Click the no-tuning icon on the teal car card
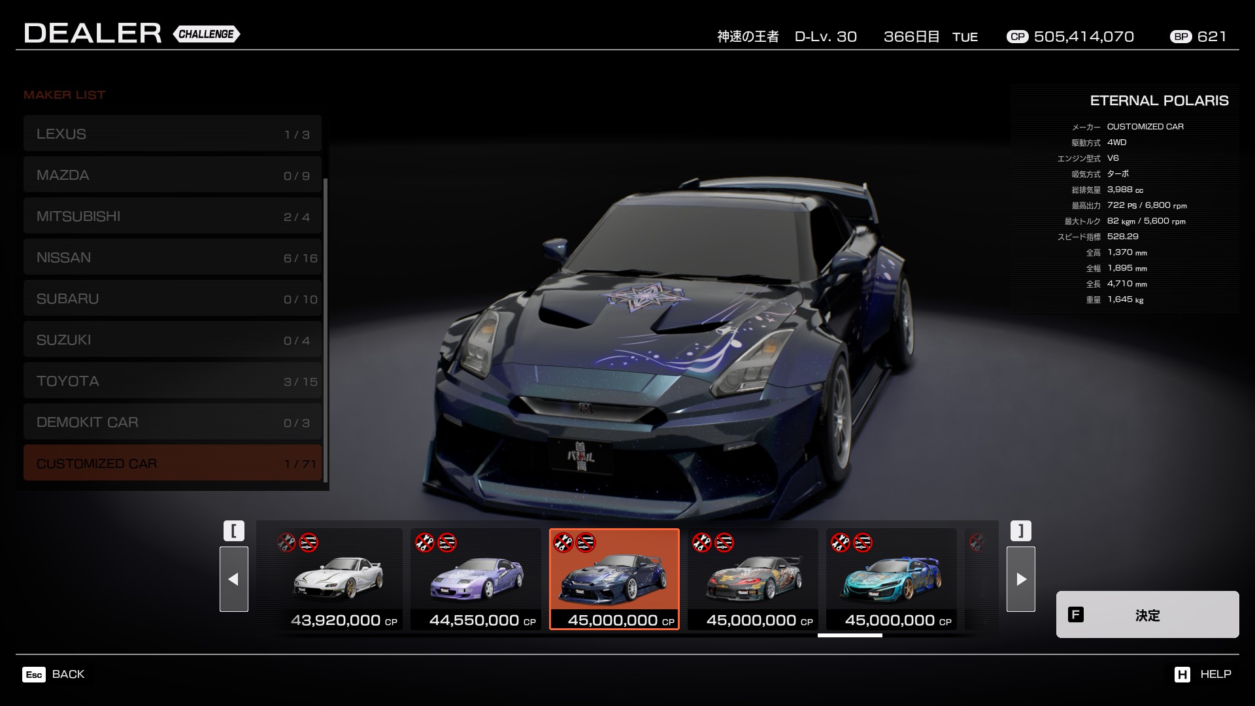 click(x=841, y=543)
